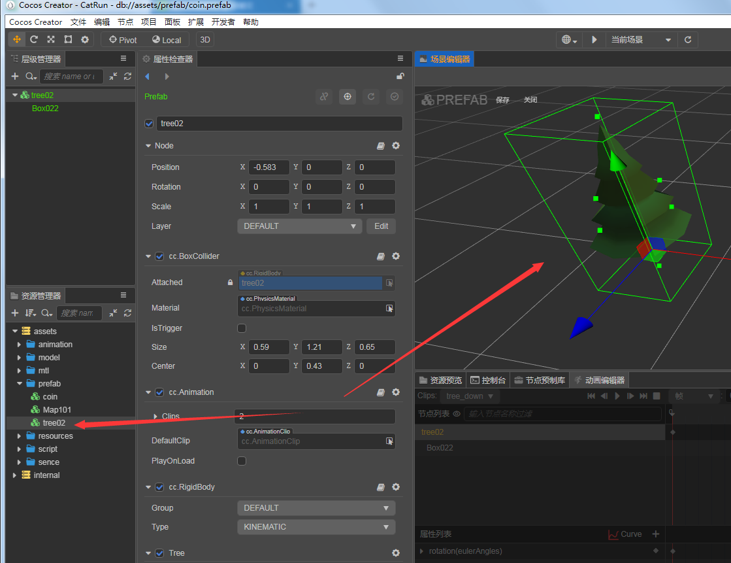
Task: Select the scale transform tool
Action: click(x=51, y=39)
